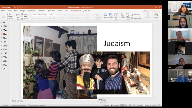Screen dimensions: 192x108
Task: Toggle Notes pane in status bar
Action: coord(106,105)
